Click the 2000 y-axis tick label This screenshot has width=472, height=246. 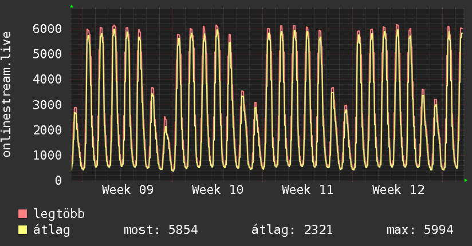[48, 130]
